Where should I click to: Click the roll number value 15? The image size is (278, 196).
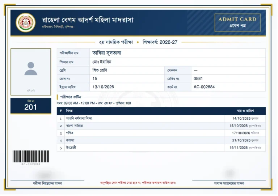[95, 78]
